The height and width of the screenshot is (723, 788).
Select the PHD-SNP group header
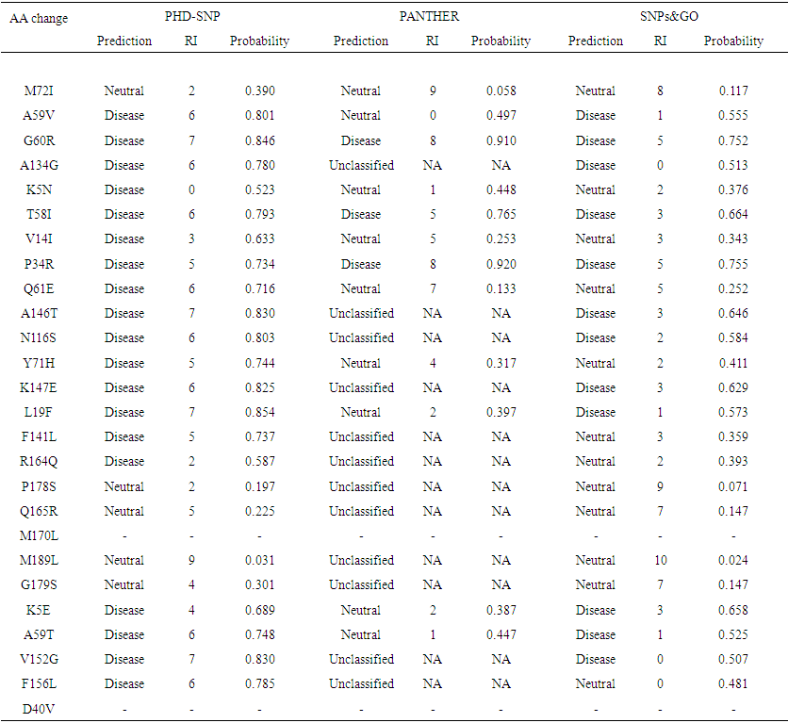coord(191,17)
